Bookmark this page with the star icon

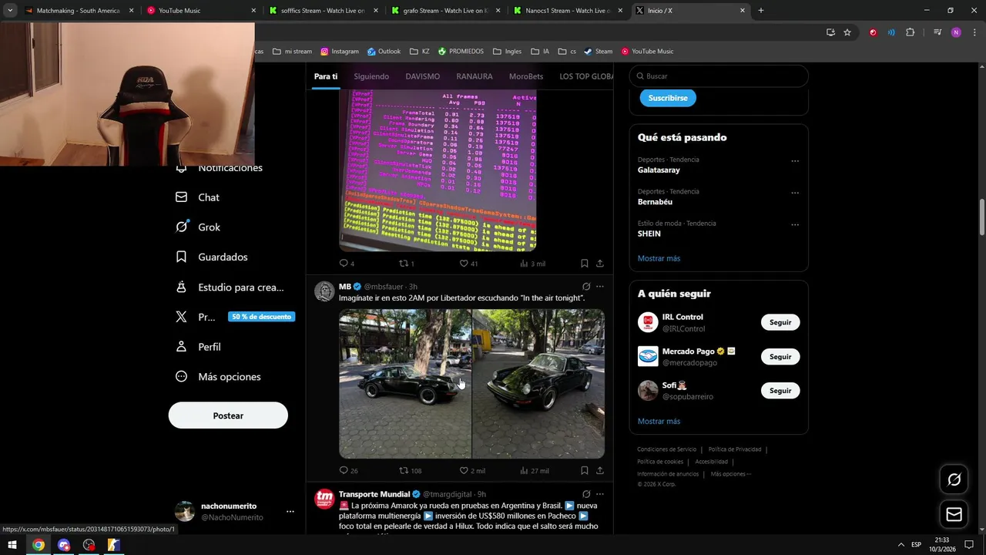coord(847,32)
